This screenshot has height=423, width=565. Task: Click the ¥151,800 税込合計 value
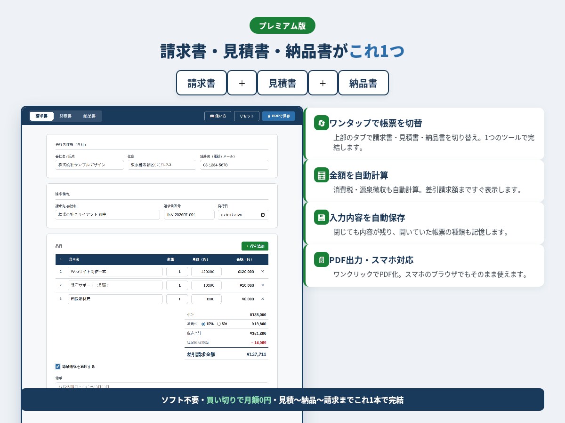coord(258,333)
